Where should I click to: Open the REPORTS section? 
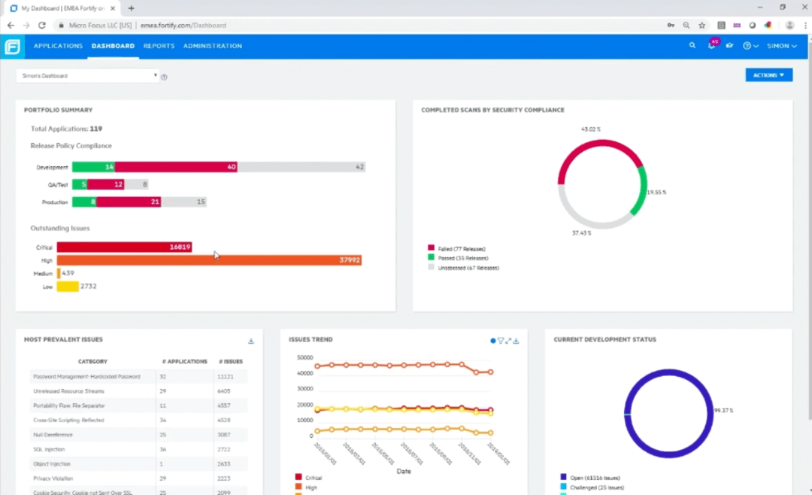pyautogui.click(x=159, y=45)
